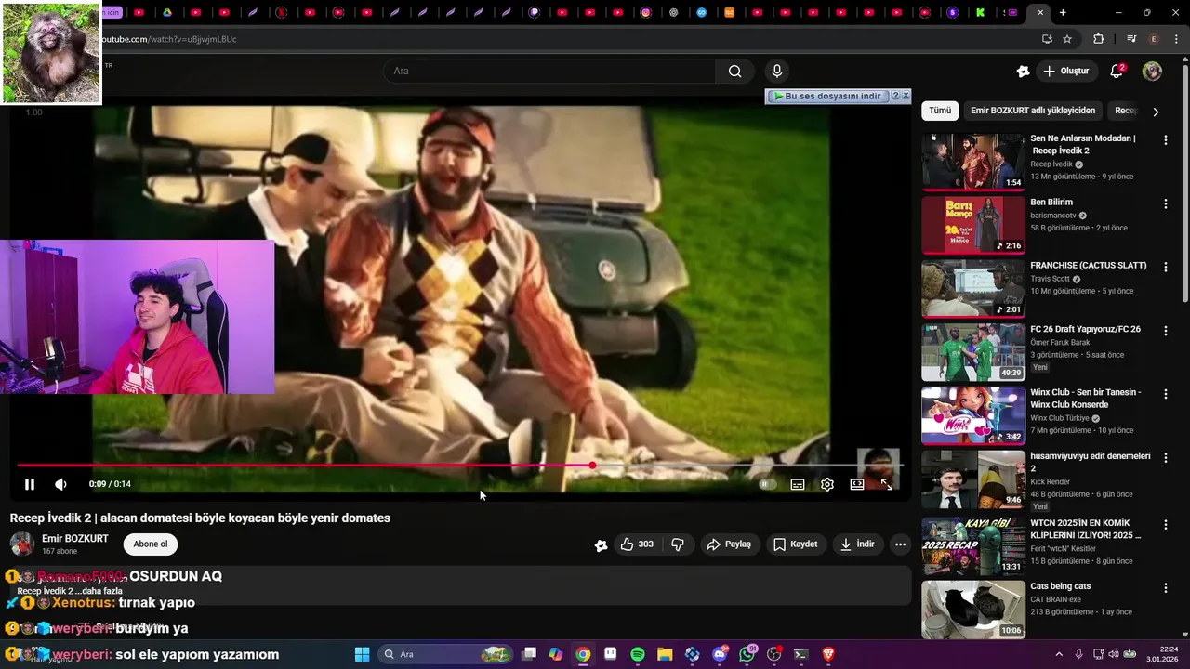1190x669 pixels.
Task: Toggle subtitles in the video player
Action: click(x=798, y=484)
